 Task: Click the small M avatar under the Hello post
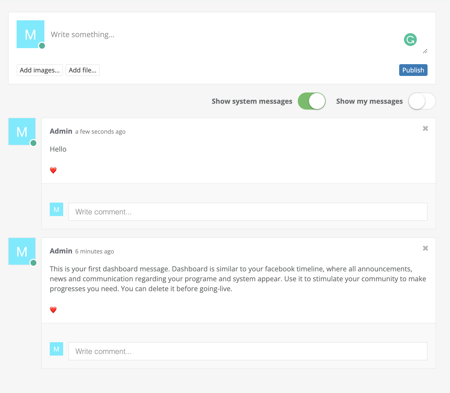[x=56, y=209]
